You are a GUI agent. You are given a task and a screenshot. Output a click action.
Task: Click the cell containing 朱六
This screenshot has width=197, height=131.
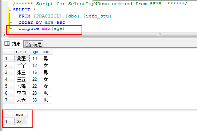point(22,100)
